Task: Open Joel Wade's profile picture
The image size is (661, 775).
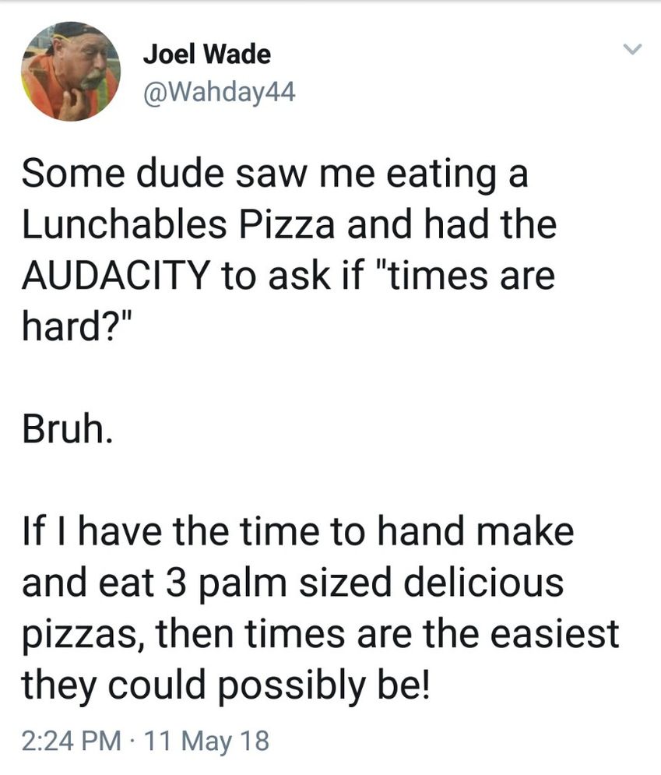Action: pyautogui.click(x=71, y=71)
